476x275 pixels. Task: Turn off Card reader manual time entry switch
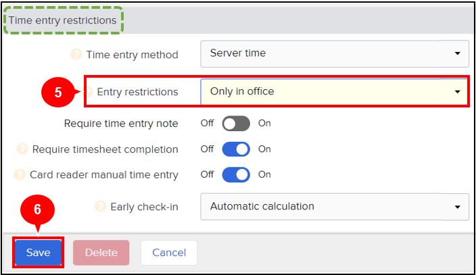236,174
